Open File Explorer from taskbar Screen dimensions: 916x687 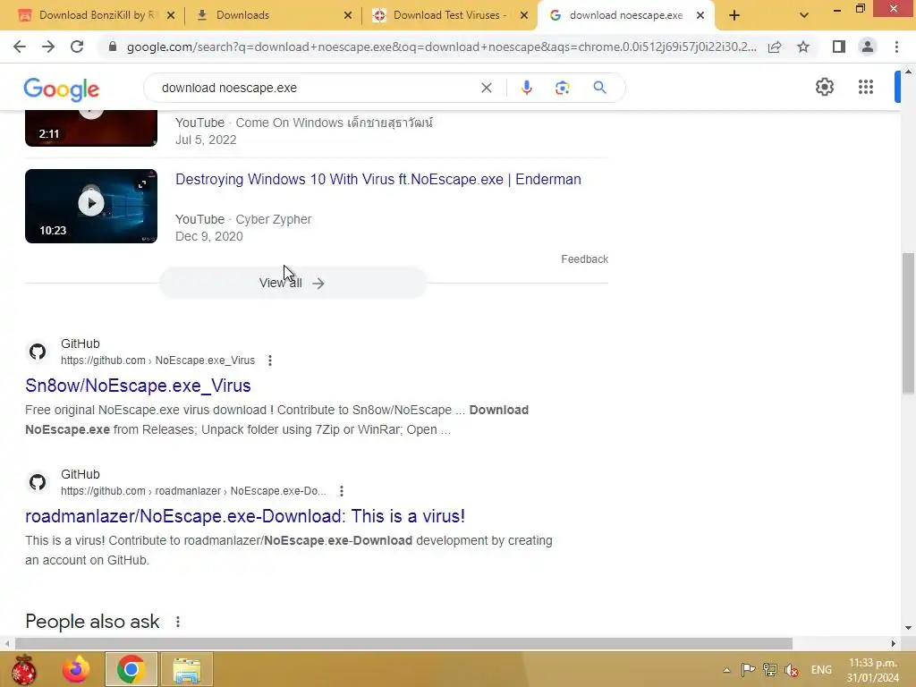click(x=186, y=669)
